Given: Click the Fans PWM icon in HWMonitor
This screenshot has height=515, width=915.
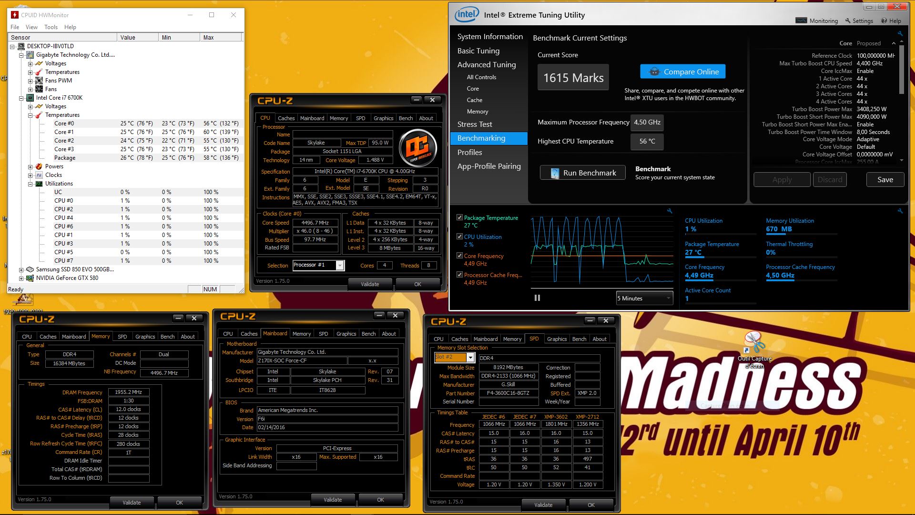Looking at the screenshot, I should tap(39, 81).
